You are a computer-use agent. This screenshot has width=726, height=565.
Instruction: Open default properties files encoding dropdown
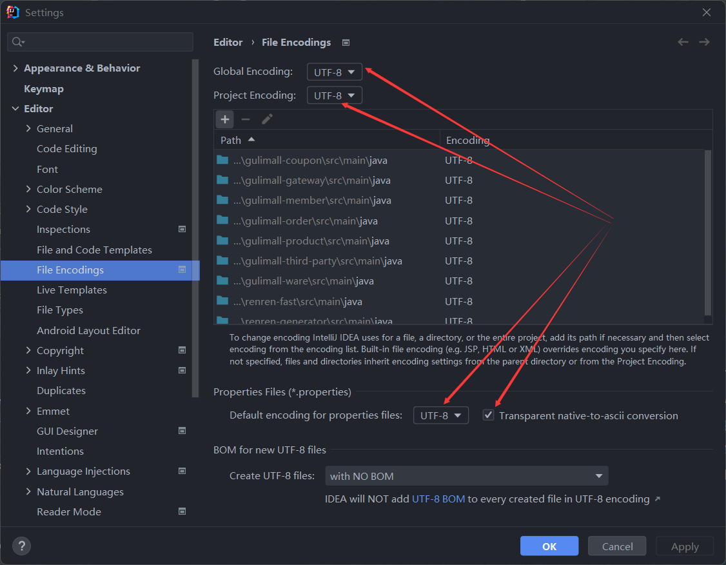[x=441, y=415]
